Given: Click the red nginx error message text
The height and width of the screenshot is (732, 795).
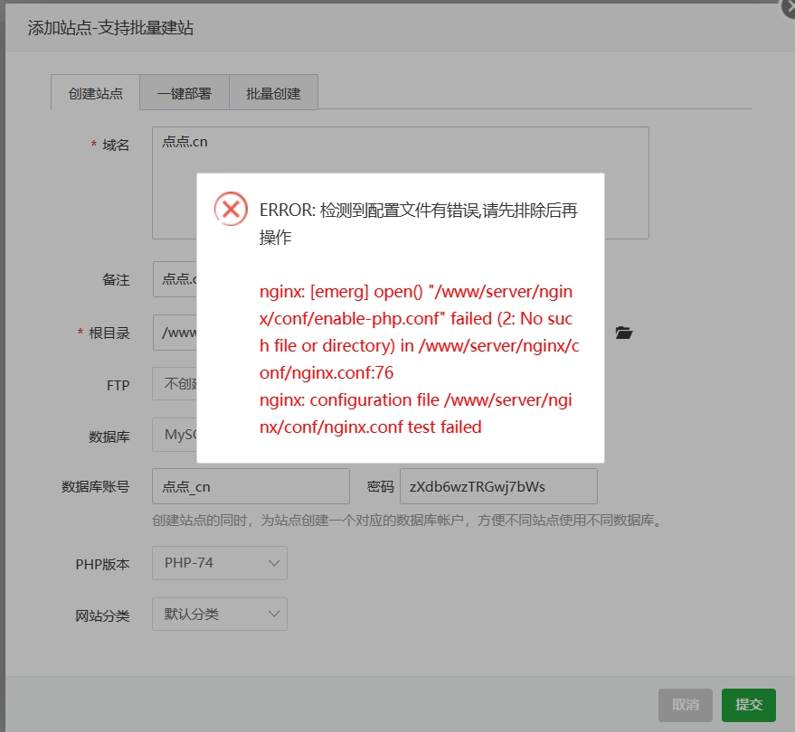Looking at the screenshot, I should pos(420,359).
